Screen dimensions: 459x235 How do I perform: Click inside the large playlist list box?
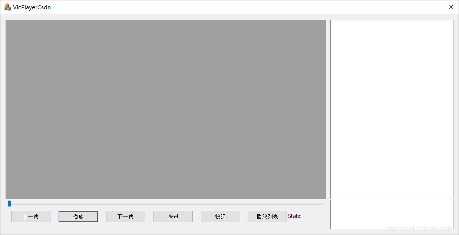tap(392, 110)
